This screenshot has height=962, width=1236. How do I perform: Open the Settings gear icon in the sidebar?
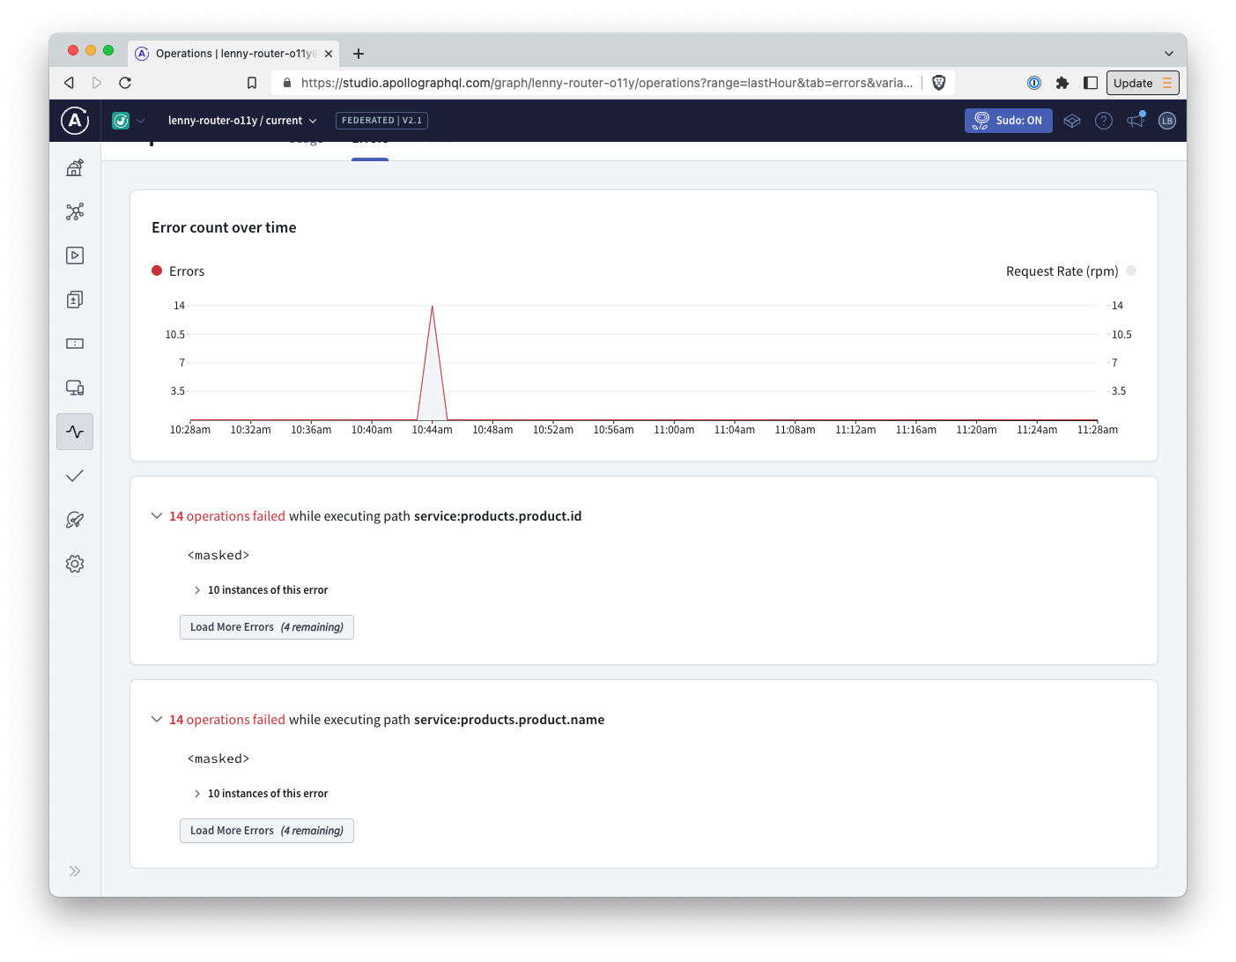[75, 564]
